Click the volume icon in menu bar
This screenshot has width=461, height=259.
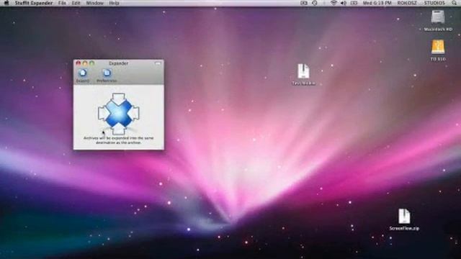pyautogui.click(x=343, y=3)
